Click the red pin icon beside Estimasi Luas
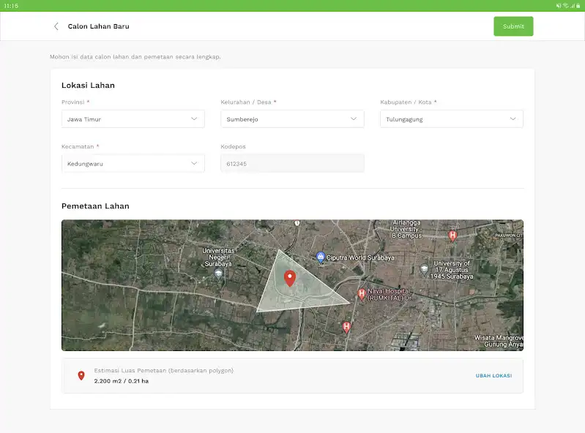 click(x=81, y=376)
